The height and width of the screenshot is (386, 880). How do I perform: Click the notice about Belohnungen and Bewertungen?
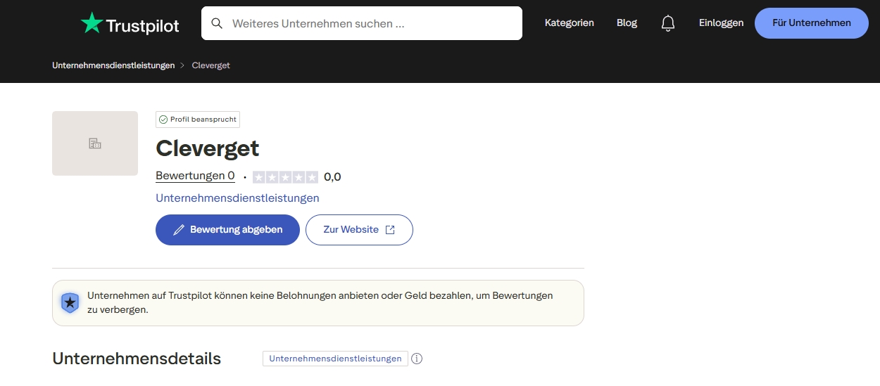tap(320, 302)
